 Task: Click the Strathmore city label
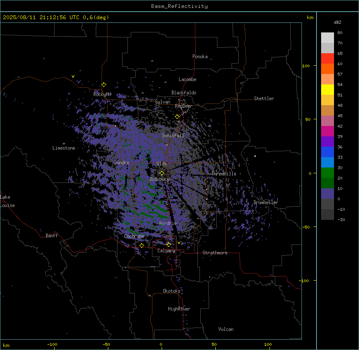click(x=215, y=253)
